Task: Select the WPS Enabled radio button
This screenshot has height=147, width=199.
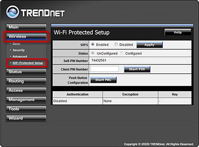Action: [93, 44]
